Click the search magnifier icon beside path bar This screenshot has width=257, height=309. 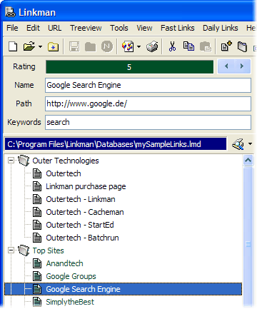(238, 144)
